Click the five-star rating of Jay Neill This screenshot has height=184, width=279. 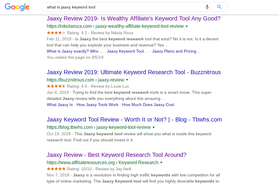coord(56,169)
